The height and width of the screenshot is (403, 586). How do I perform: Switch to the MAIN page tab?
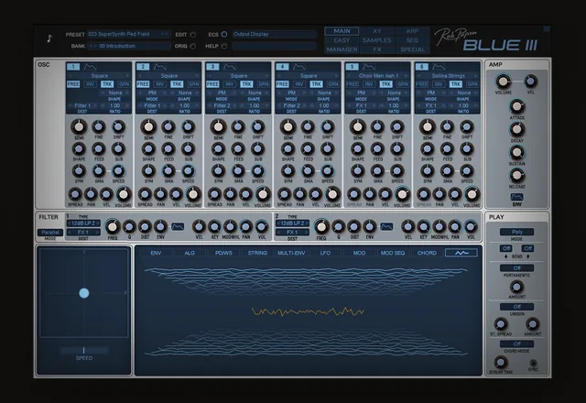pyautogui.click(x=342, y=31)
